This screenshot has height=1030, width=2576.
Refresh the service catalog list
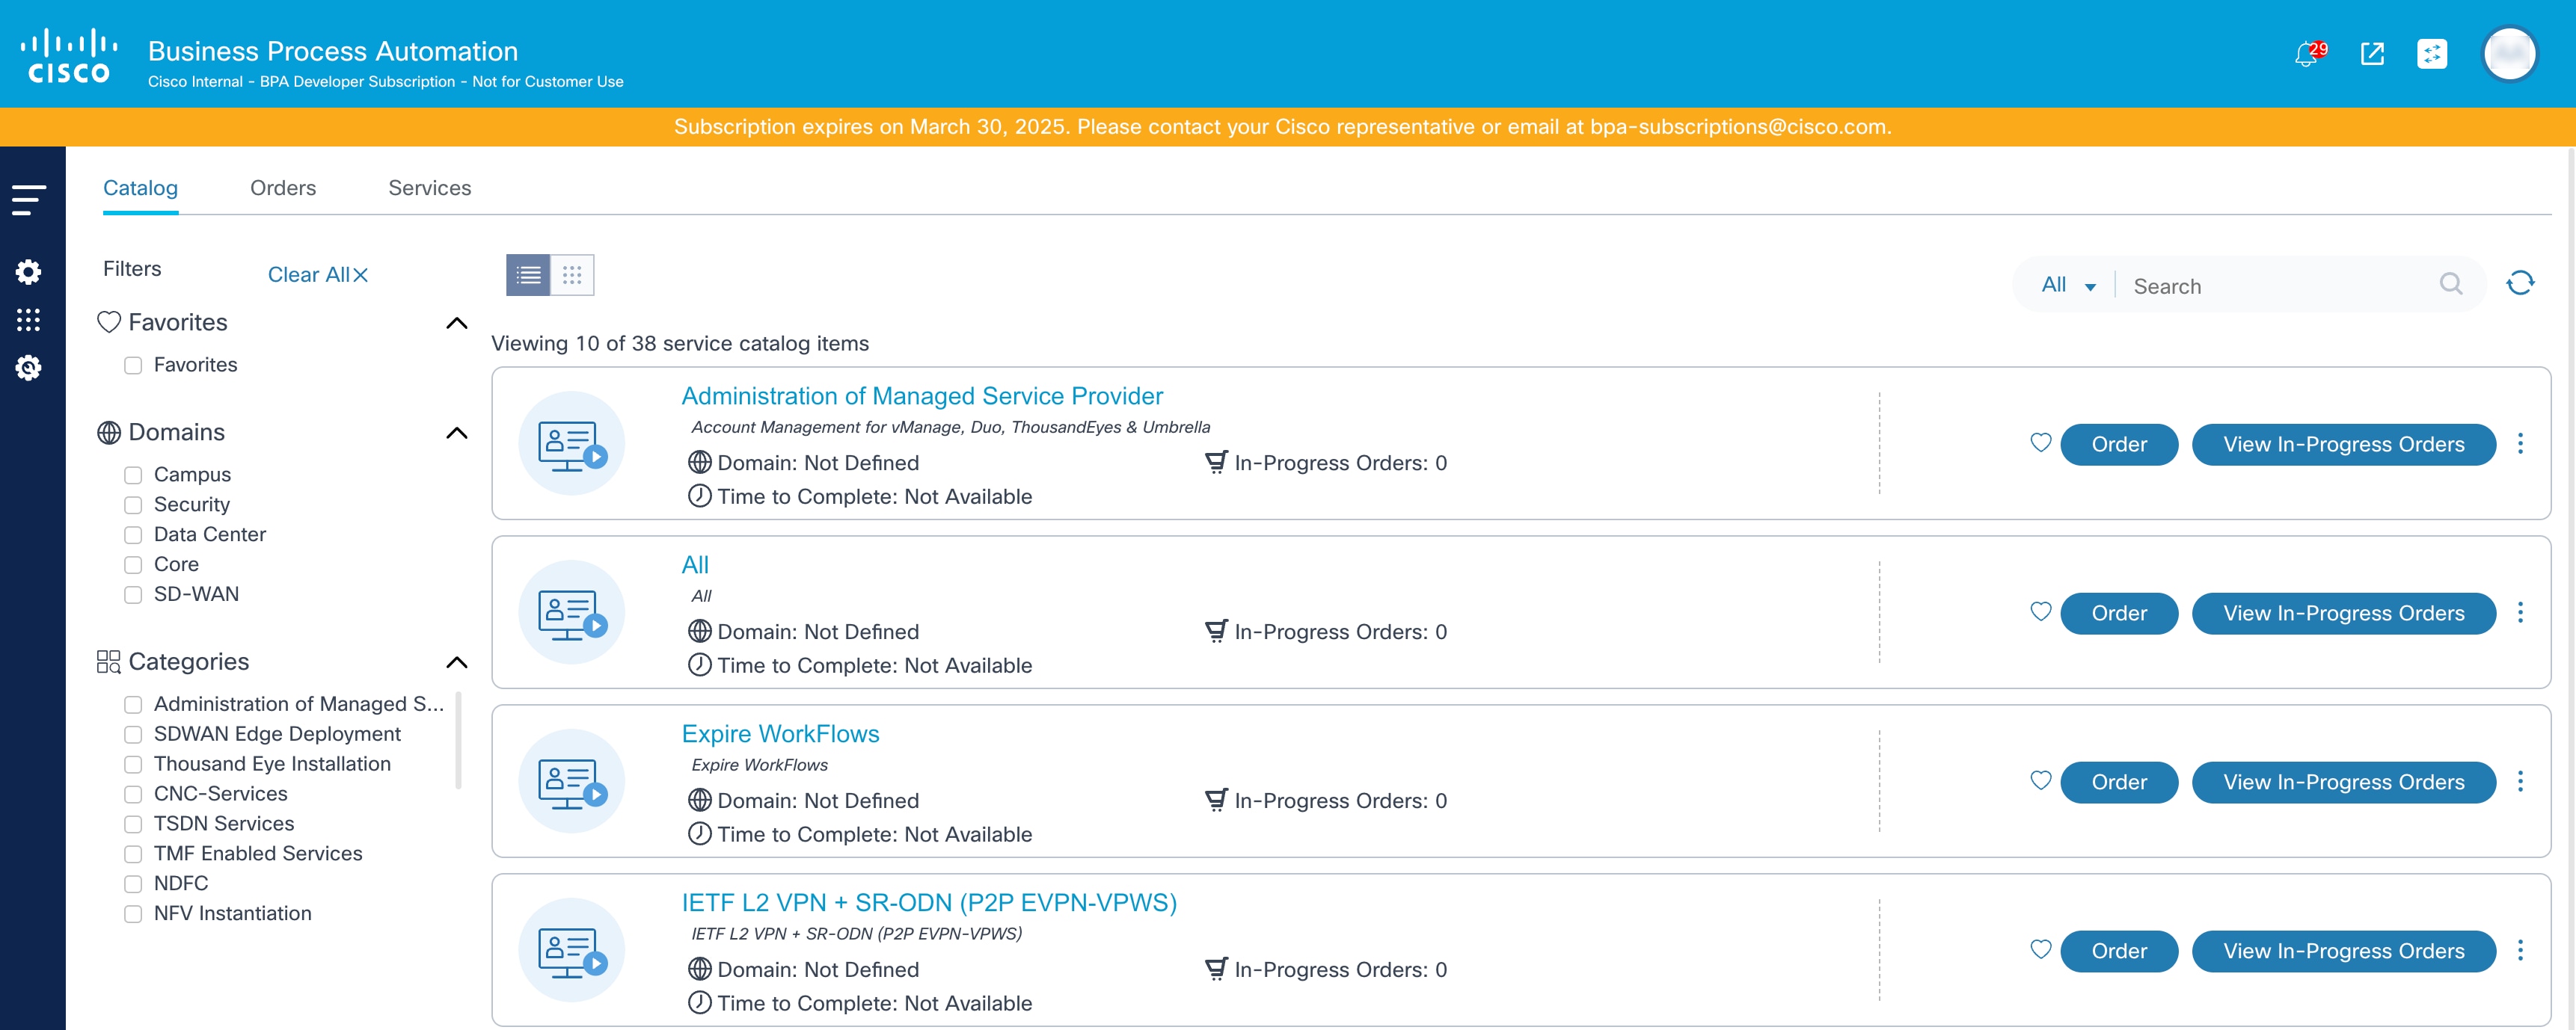click(2519, 284)
